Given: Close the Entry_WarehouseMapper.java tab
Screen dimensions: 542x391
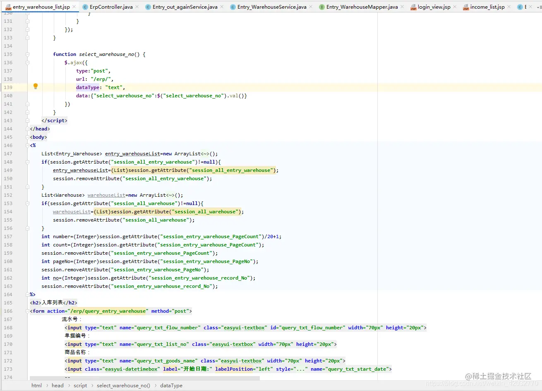Looking at the screenshot, I should pos(402,7).
